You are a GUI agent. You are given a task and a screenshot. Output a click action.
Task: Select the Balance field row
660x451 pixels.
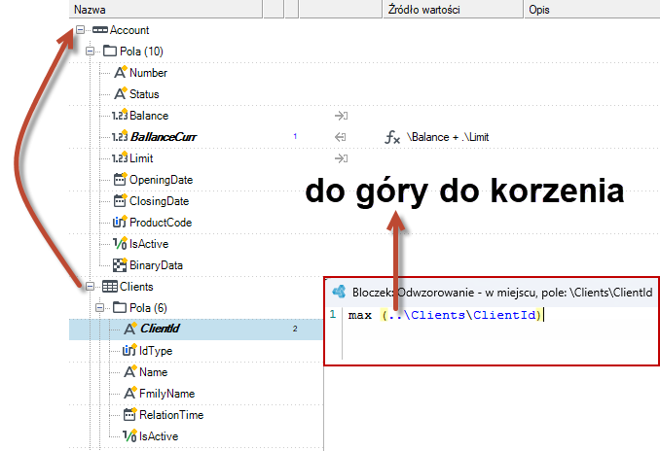pyautogui.click(x=149, y=115)
